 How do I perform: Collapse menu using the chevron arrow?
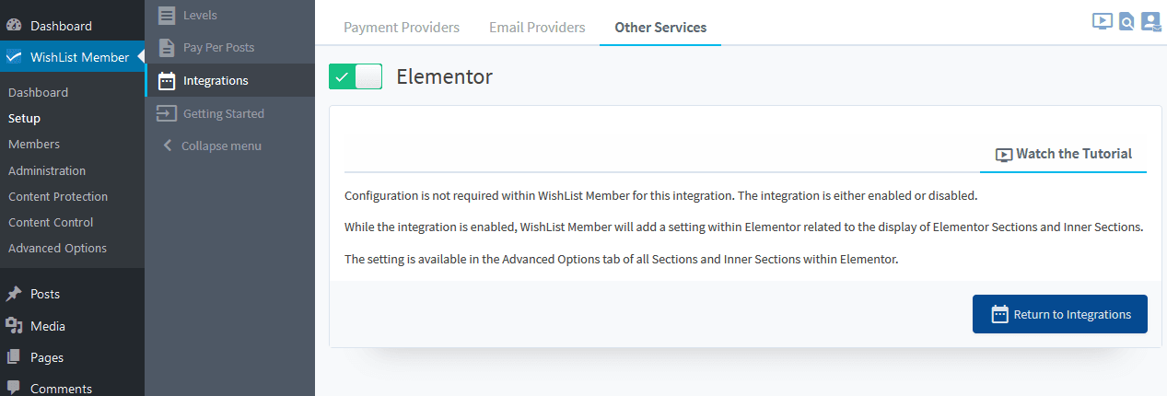pyautogui.click(x=167, y=146)
